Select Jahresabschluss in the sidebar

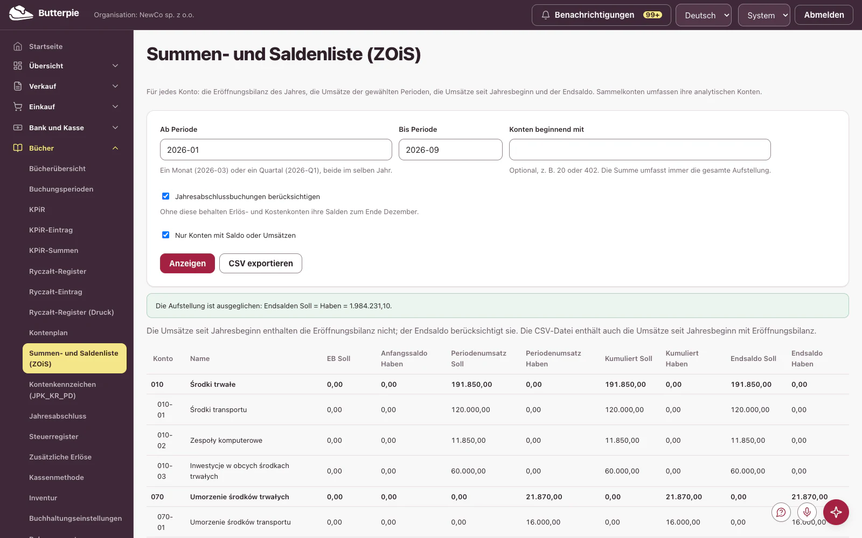[x=58, y=416]
